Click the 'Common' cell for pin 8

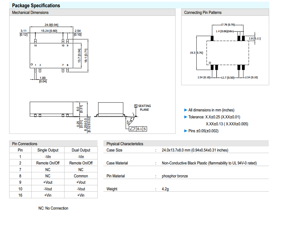pos(81,176)
